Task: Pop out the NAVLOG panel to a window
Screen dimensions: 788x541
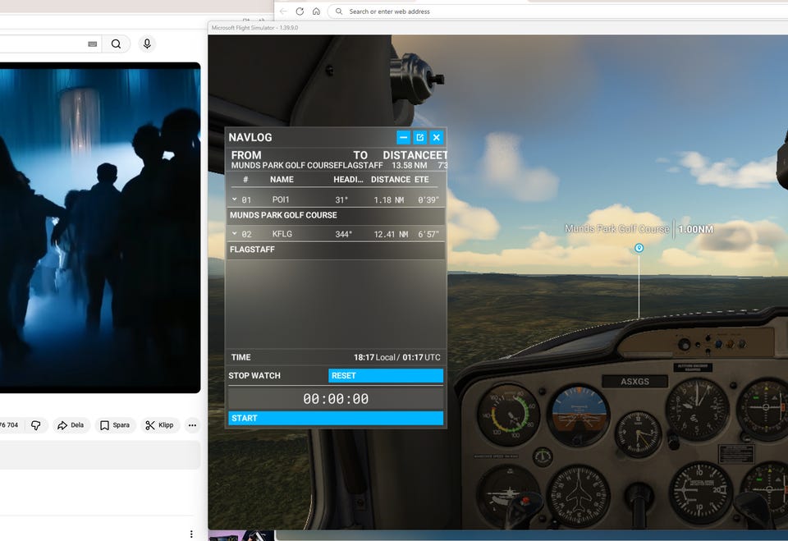Action: pos(419,137)
